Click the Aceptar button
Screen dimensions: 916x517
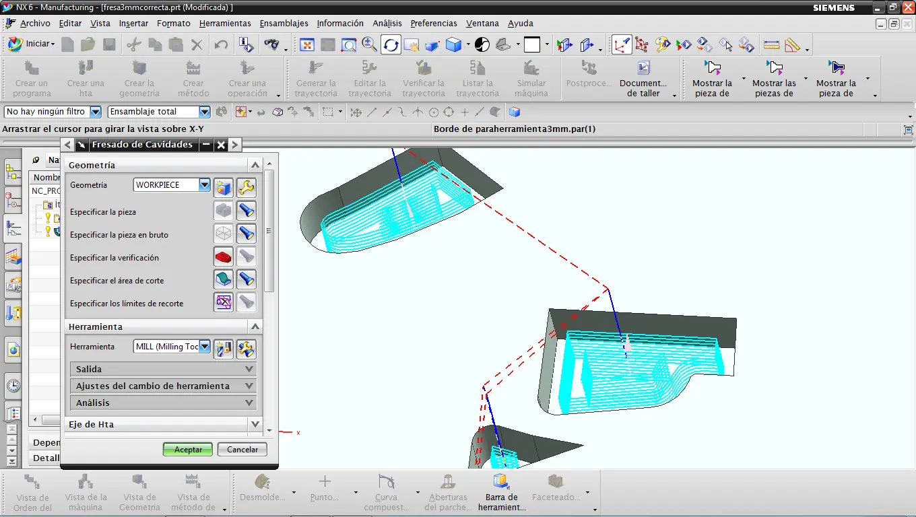[x=188, y=449]
